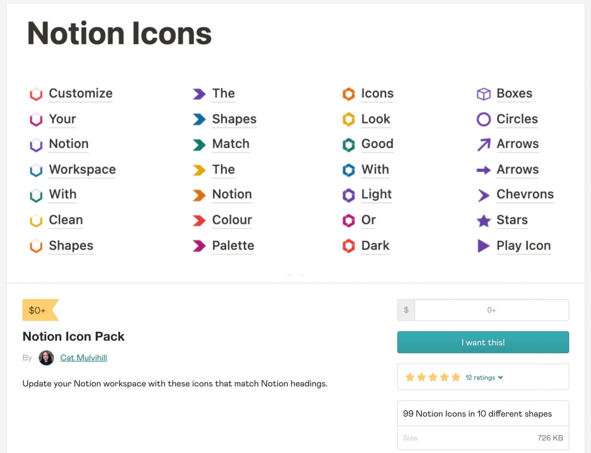591x453 pixels.
Task: Click the underlined Workspace label
Action: tap(82, 169)
